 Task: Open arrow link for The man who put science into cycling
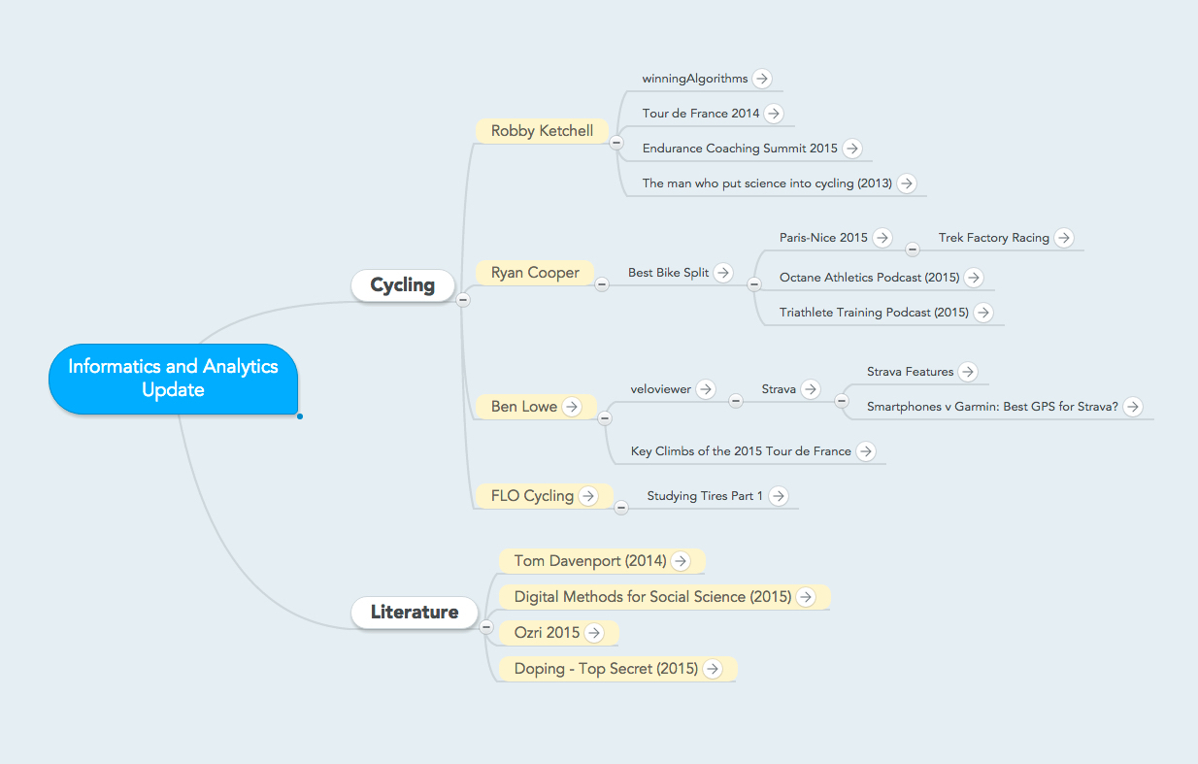(907, 183)
